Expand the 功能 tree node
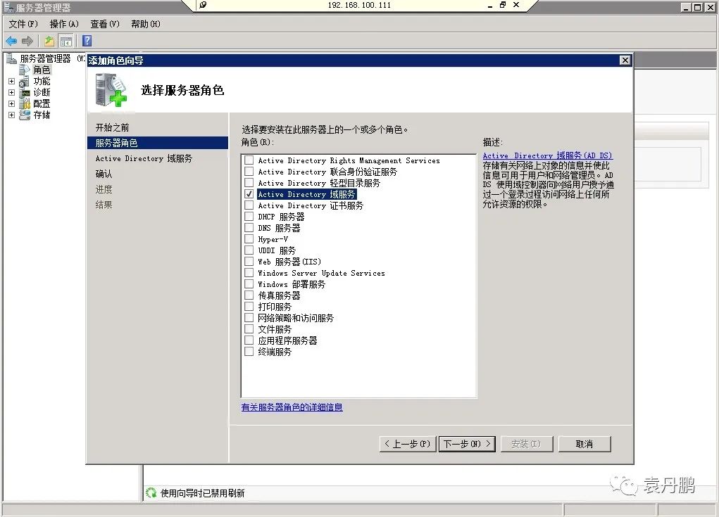 tap(11, 81)
